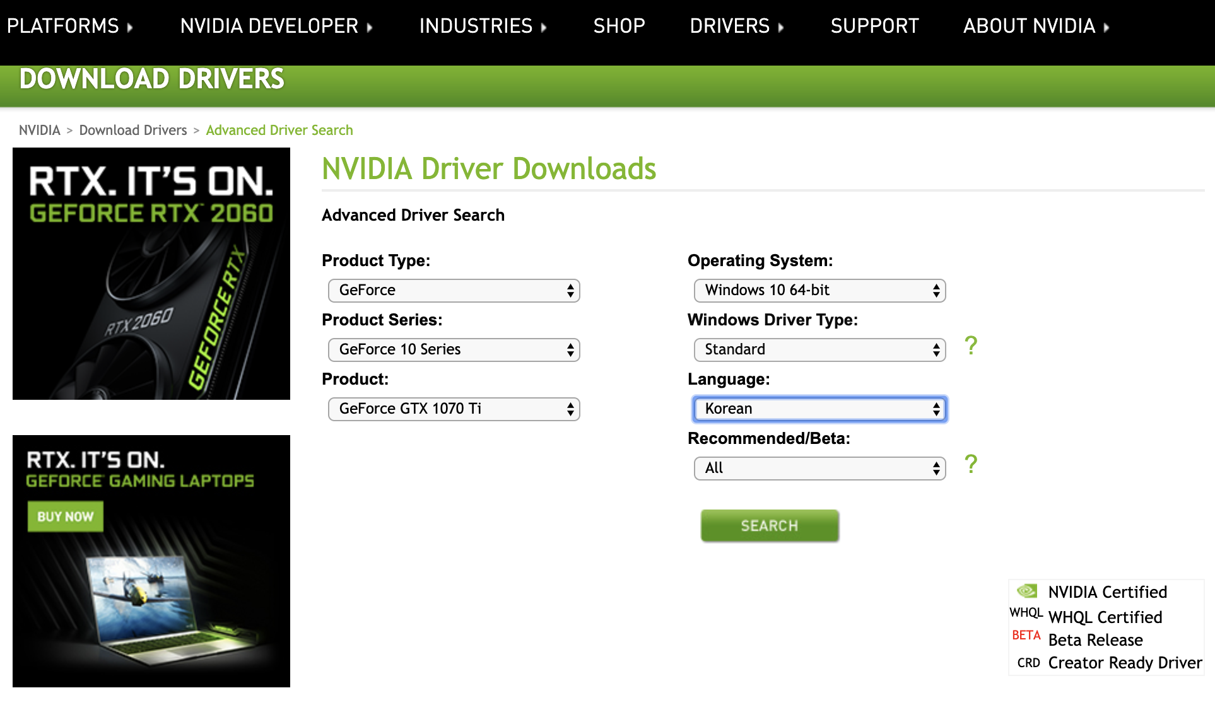Click help icon beside Windows Driver Type
Viewport: 1215px width, 705px height.
[x=971, y=346]
